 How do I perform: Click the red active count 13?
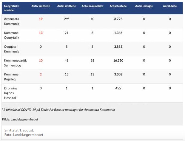point(41,33)
